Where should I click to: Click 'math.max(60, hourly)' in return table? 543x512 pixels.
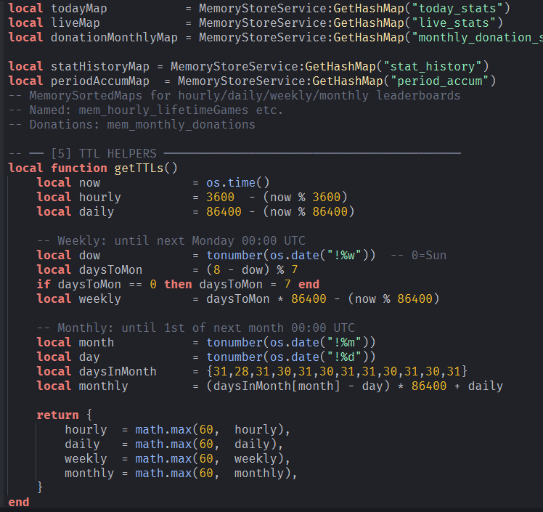[x=210, y=429]
